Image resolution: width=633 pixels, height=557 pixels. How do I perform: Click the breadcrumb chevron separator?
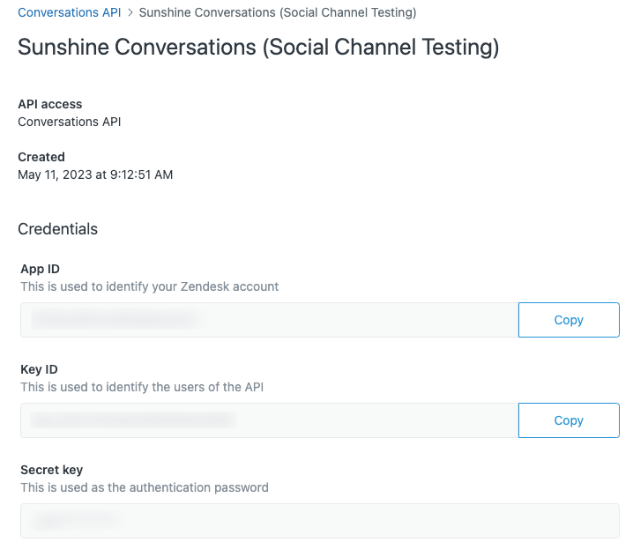(130, 12)
